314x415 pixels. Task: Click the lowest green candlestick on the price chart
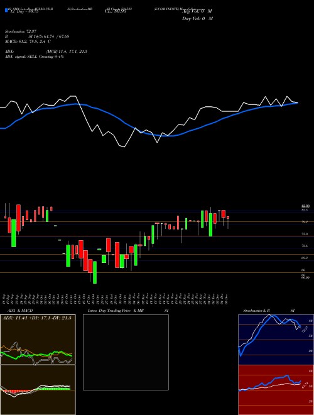point(95,273)
